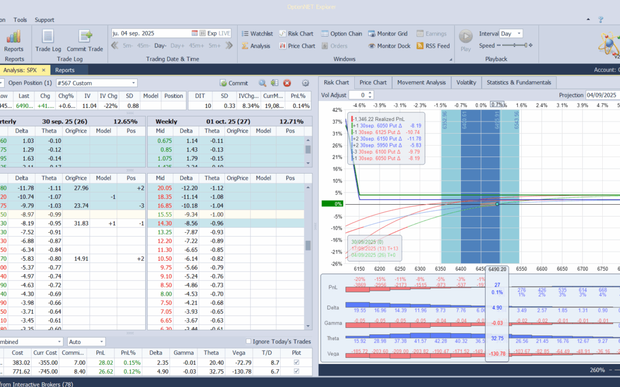Image resolution: width=620 pixels, height=387 pixels.
Task: Click the red delete position icon
Action: tap(287, 83)
